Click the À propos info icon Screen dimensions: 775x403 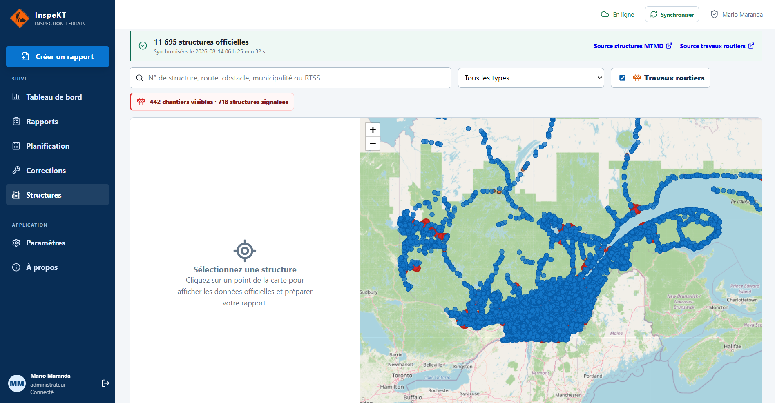coord(16,267)
